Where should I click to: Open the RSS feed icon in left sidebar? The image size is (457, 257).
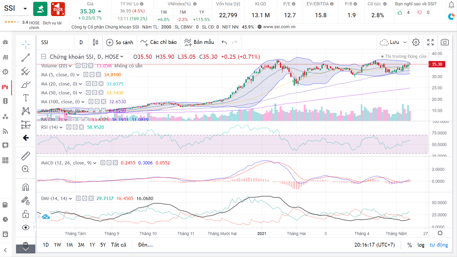click(x=5, y=131)
